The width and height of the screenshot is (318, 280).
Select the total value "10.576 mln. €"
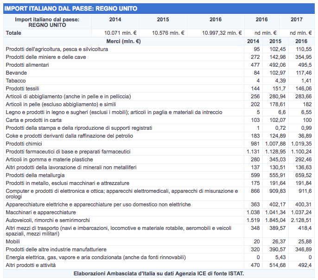[168, 33]
